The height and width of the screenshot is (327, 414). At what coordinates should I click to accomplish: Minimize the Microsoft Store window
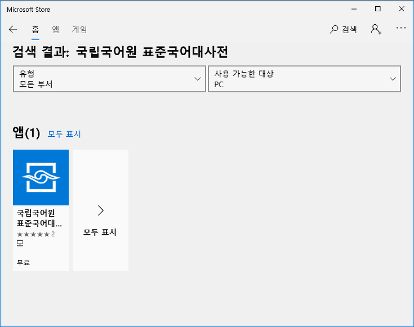pyautogui.click(x=354, y=9)
